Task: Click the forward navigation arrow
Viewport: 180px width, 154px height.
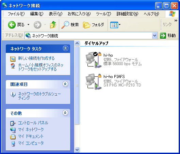Action: click(x=37, y=25)
